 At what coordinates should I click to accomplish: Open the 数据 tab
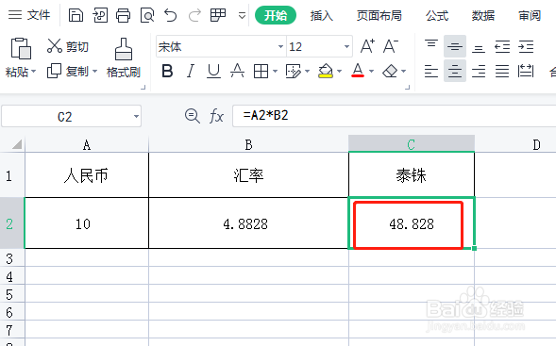pyautogui.click(x=483, y=16)
